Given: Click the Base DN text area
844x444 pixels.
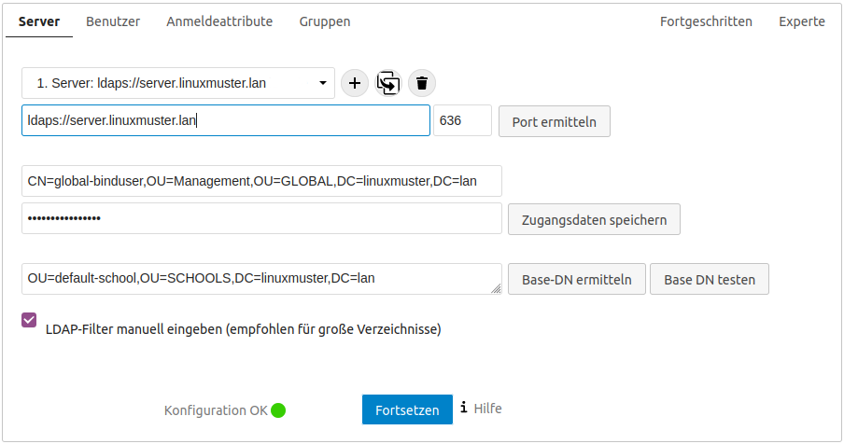Looking at the screenshot, I should tap(261, 279).
